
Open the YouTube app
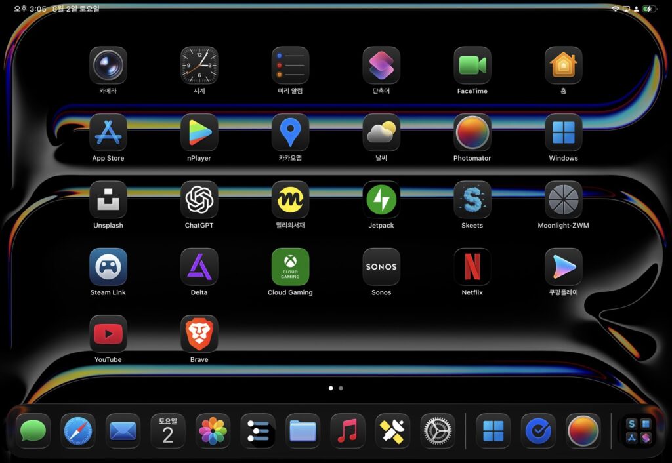tap(108, 334)
